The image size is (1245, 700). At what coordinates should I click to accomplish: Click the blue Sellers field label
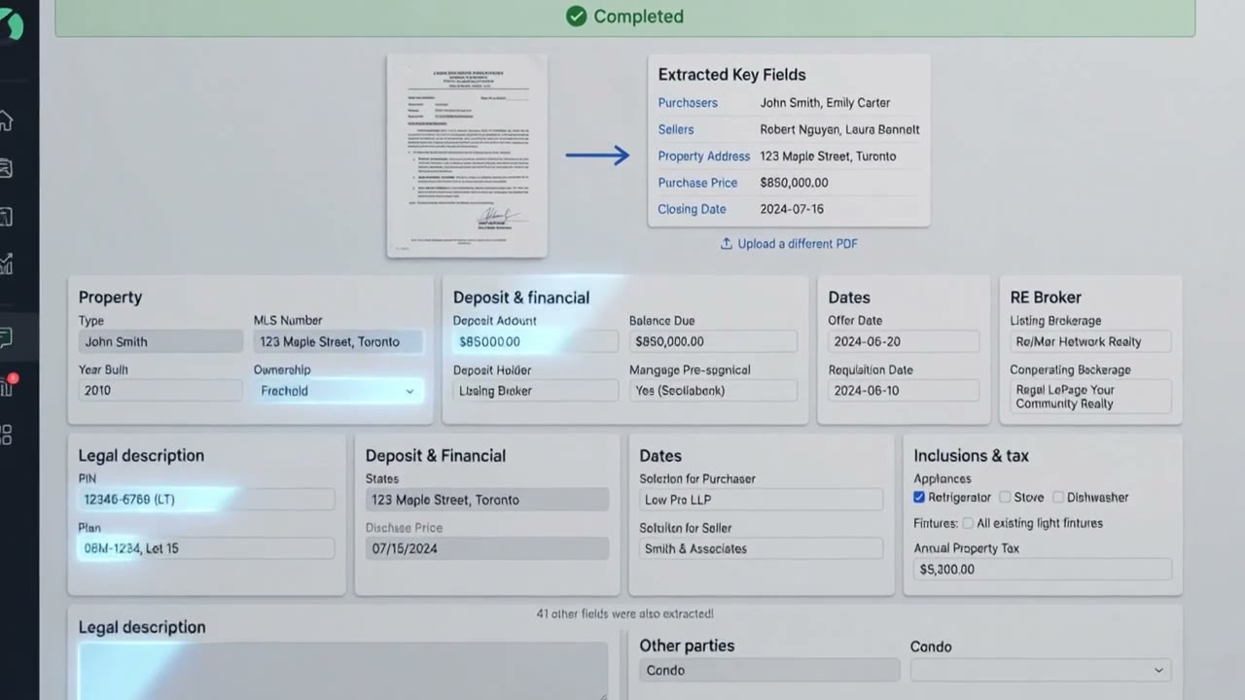(676, 129)
